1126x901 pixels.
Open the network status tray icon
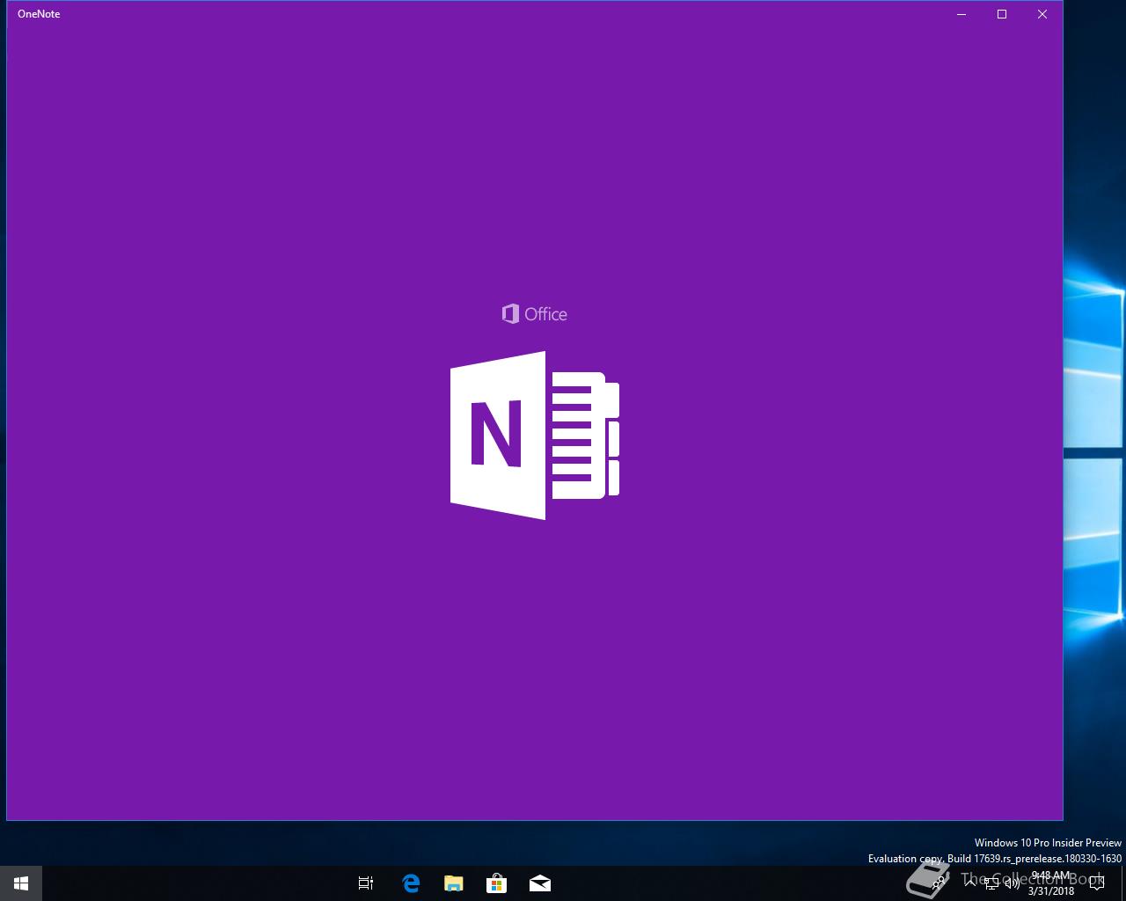pos(991,883)
